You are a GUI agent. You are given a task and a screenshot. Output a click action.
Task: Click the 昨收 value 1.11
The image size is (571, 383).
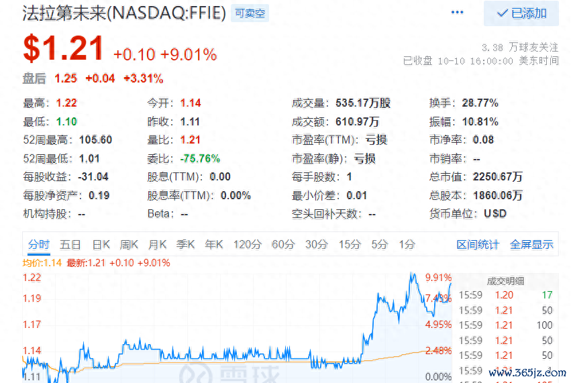(x=190, y=121)
